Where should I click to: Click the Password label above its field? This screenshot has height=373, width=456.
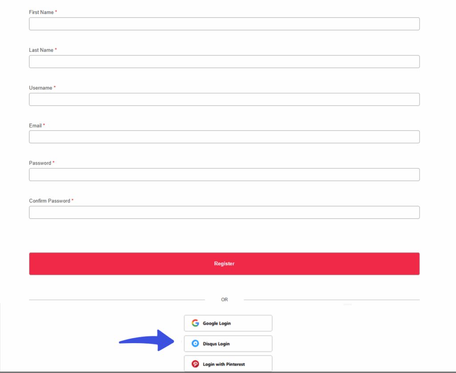pos(40,163)
